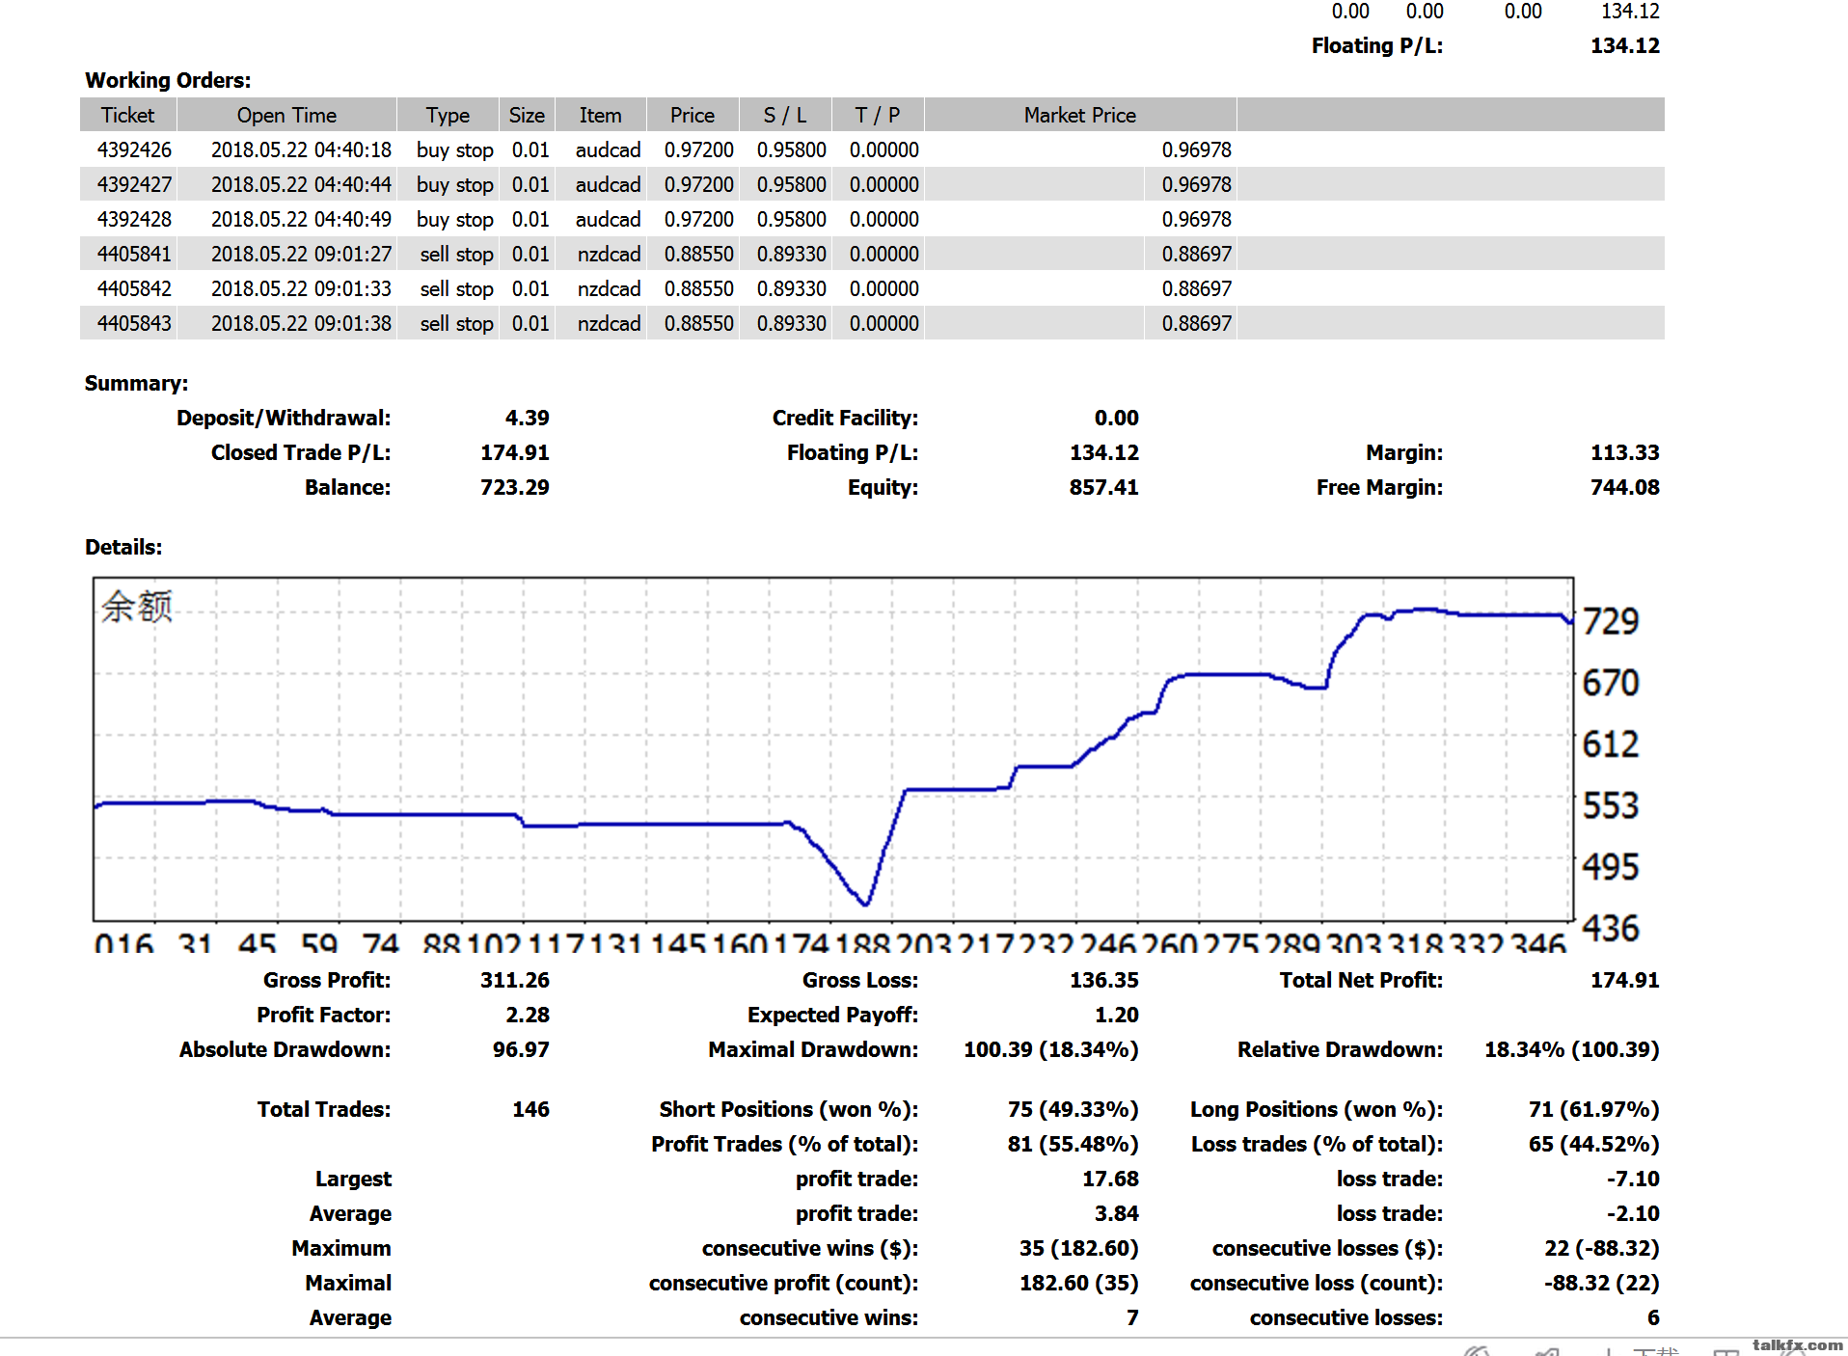This screenshot has width=1848, height=1356.
Task: Select ticket number 4405843
Action: pos(134,323)
